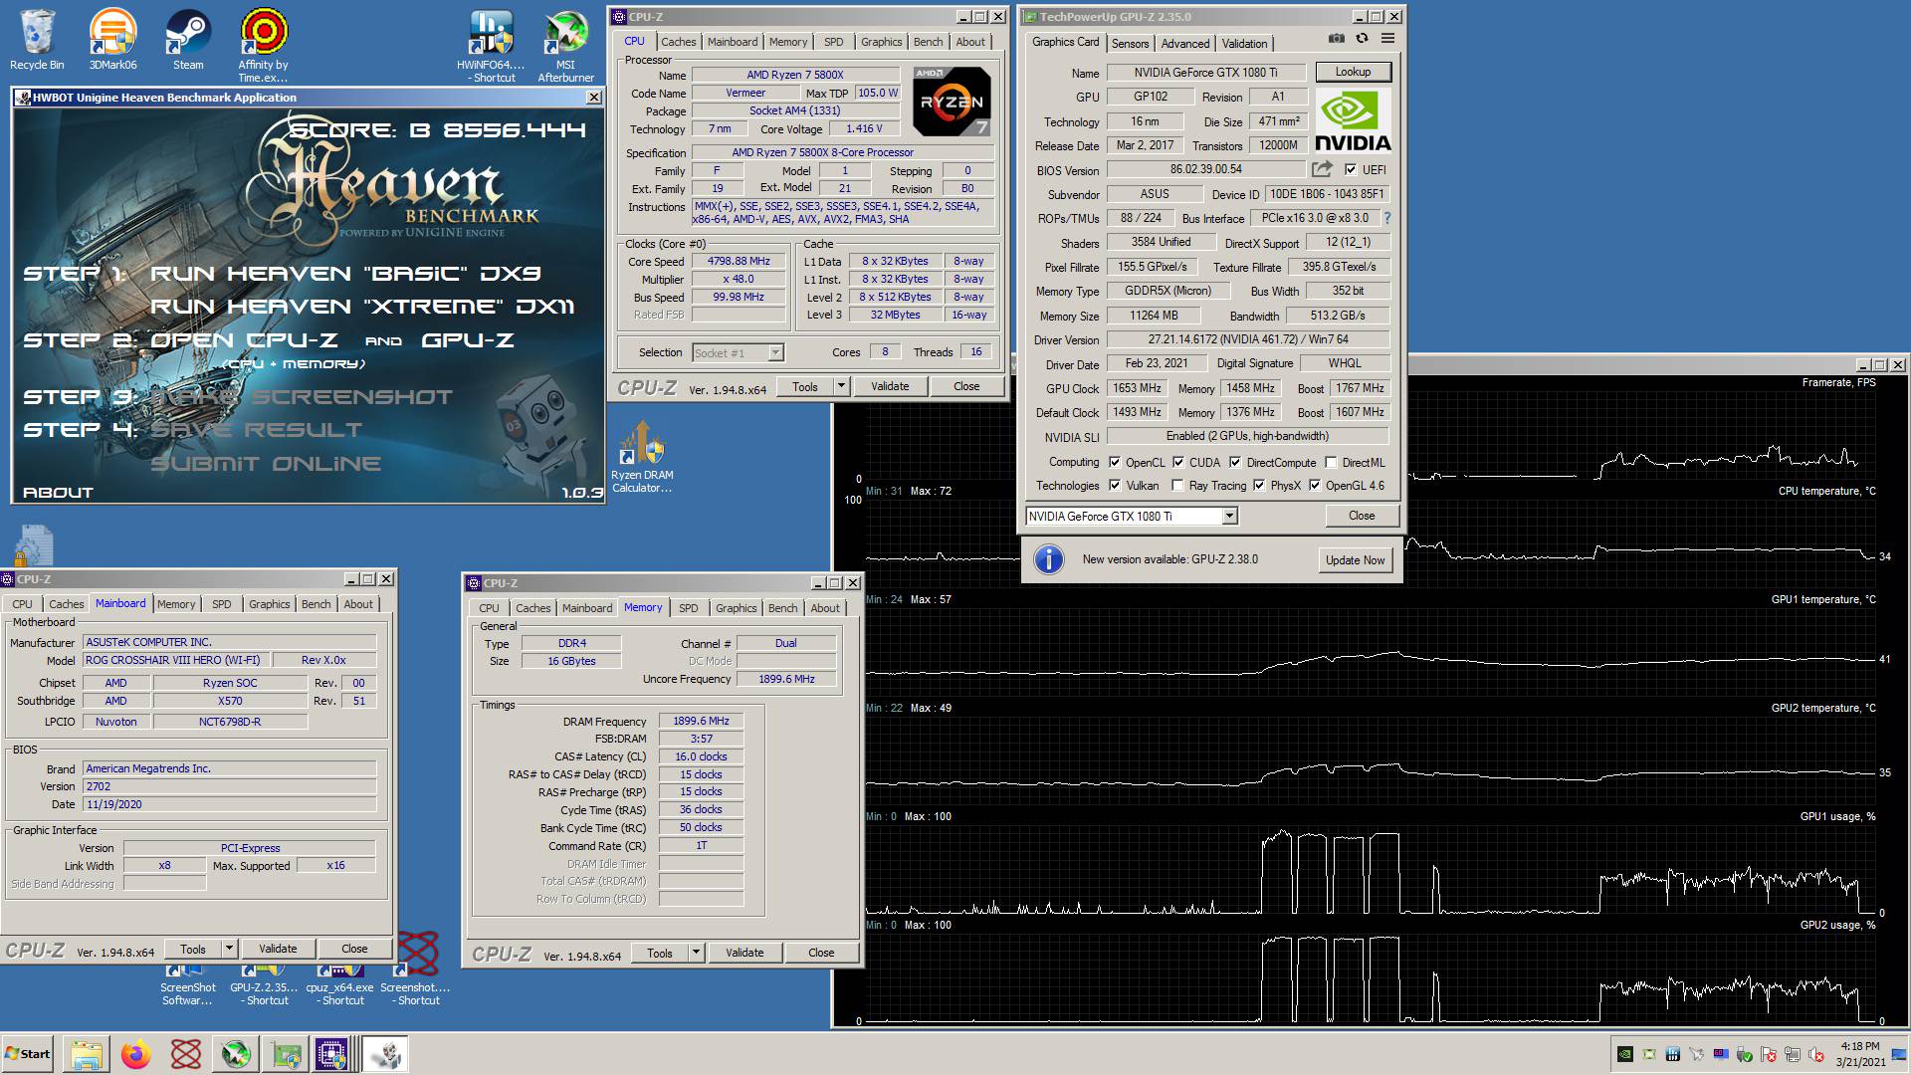1911x1075 pixels.
Task: Click Update Now for GPU-Z
Action: click(1355, 560)
